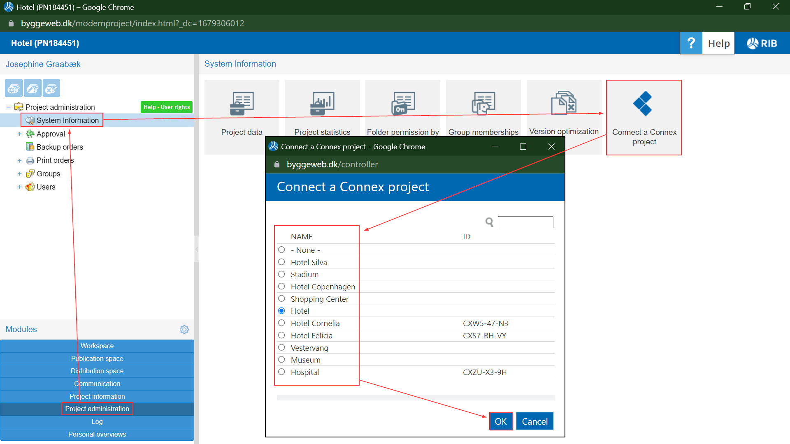Click the search magnifier icon in dialog
This screenshot has height=444, width=790.
[489, 222]
